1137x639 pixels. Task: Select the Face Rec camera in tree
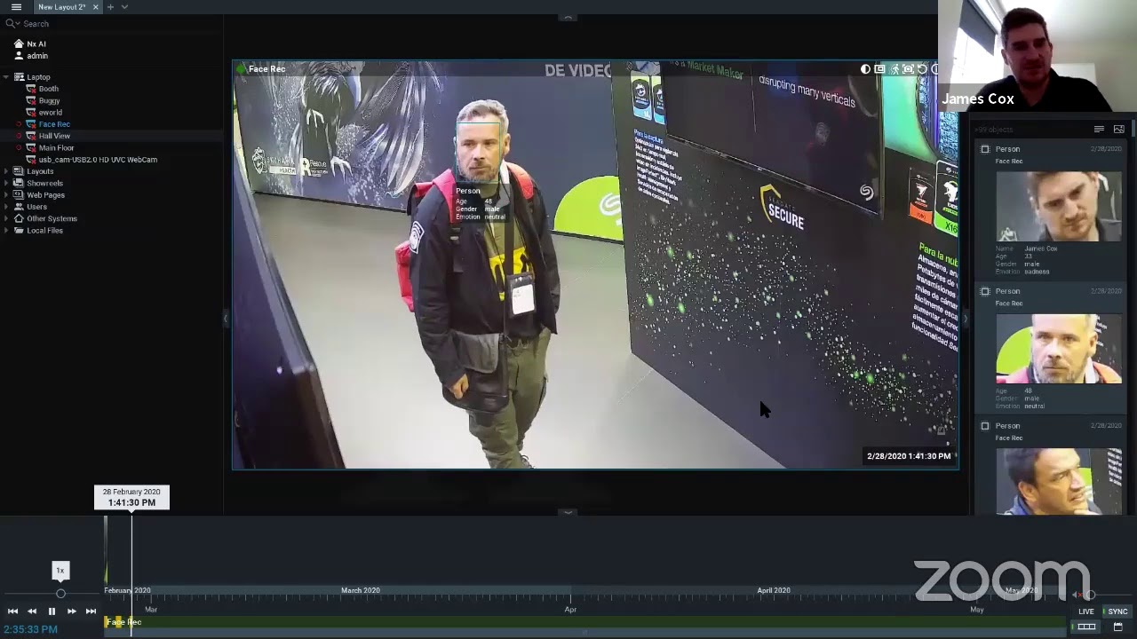click(x=53, y=124)
